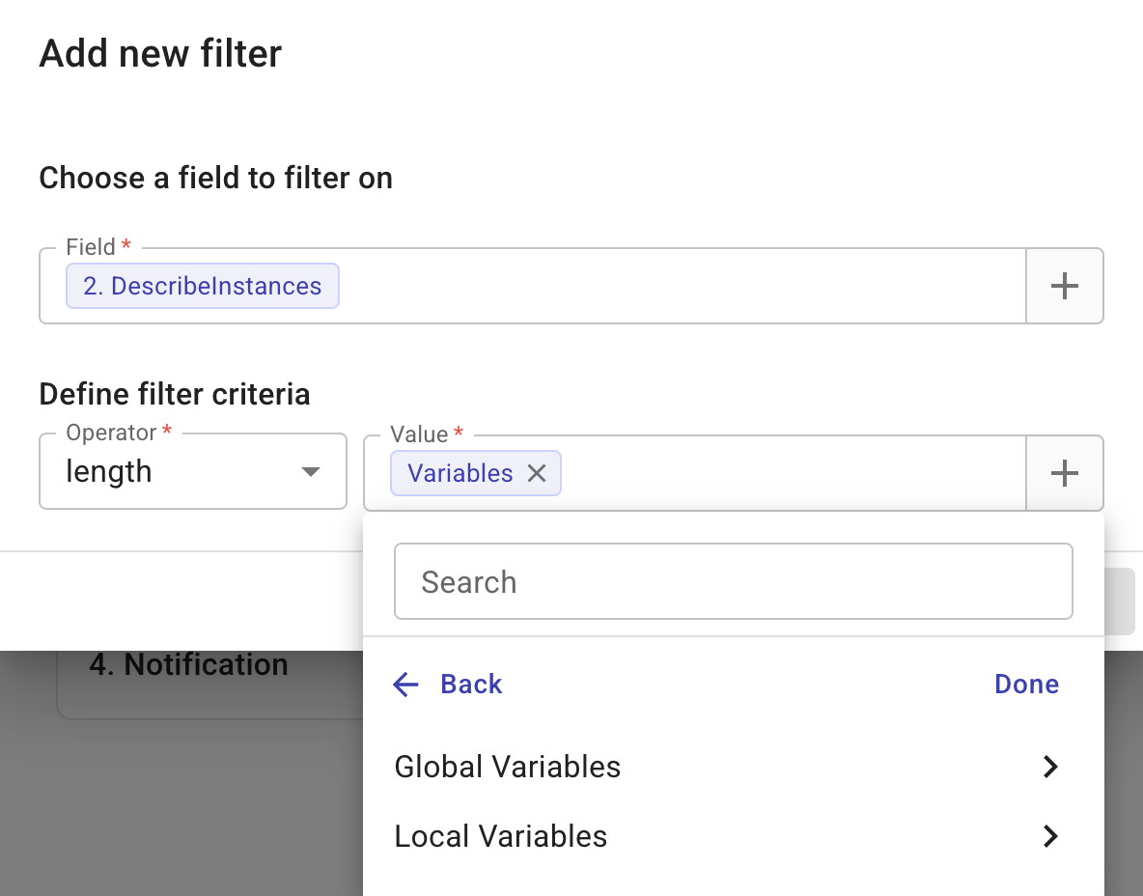Click the Variables chip label in Value
Screen dimensions: 1143x896
click(x=460, y=473)
